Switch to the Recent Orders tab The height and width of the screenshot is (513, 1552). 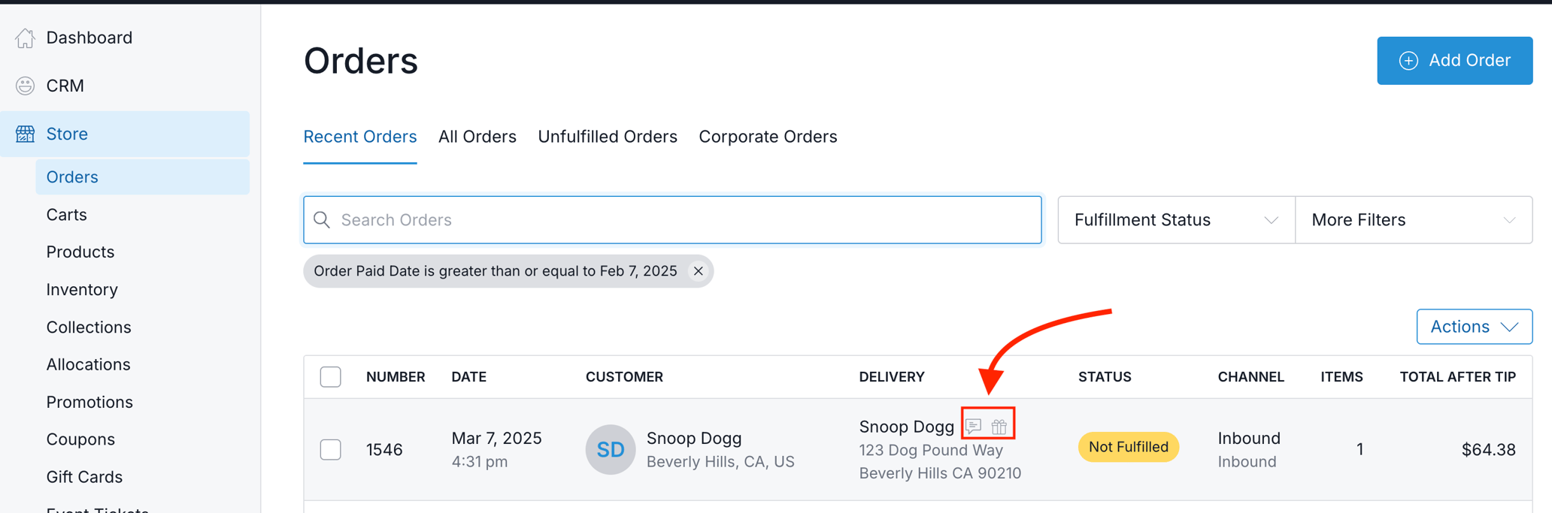coord(360,137)
